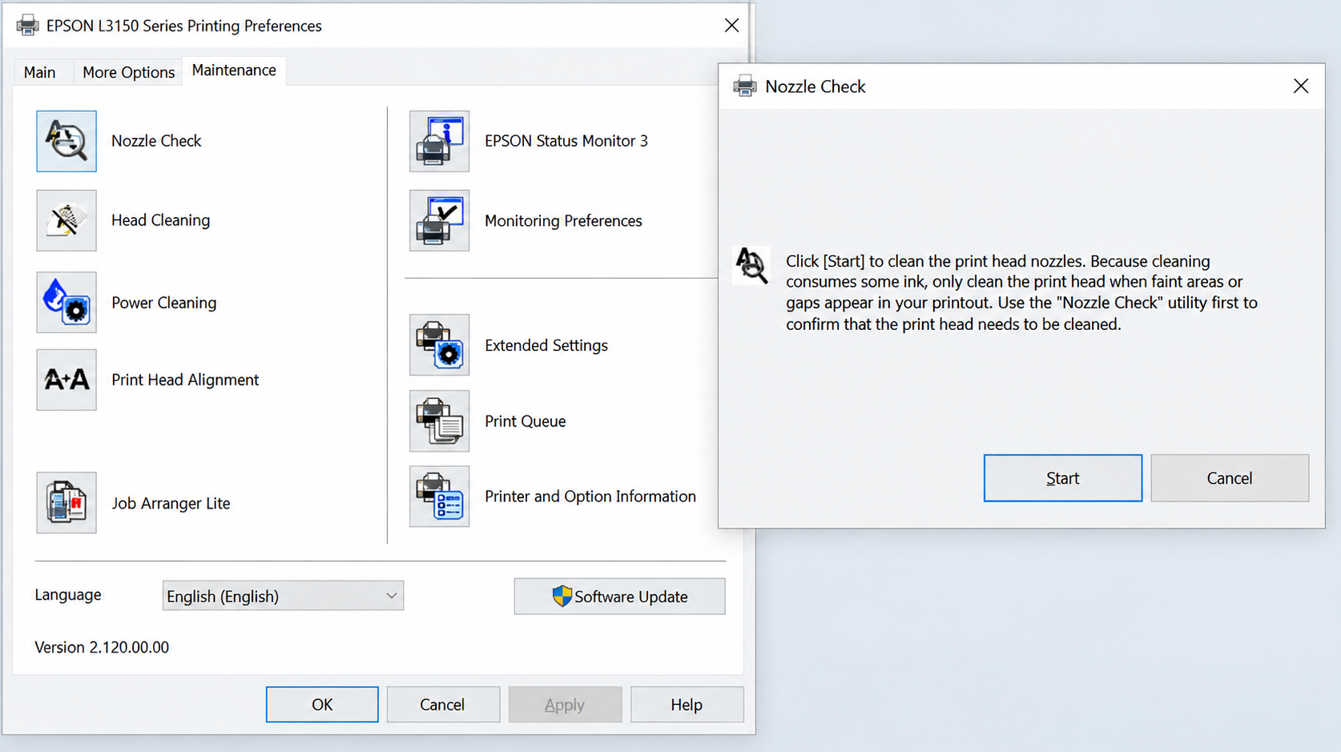
Task: Click the 'Language' field label
Action: [68, 595]
